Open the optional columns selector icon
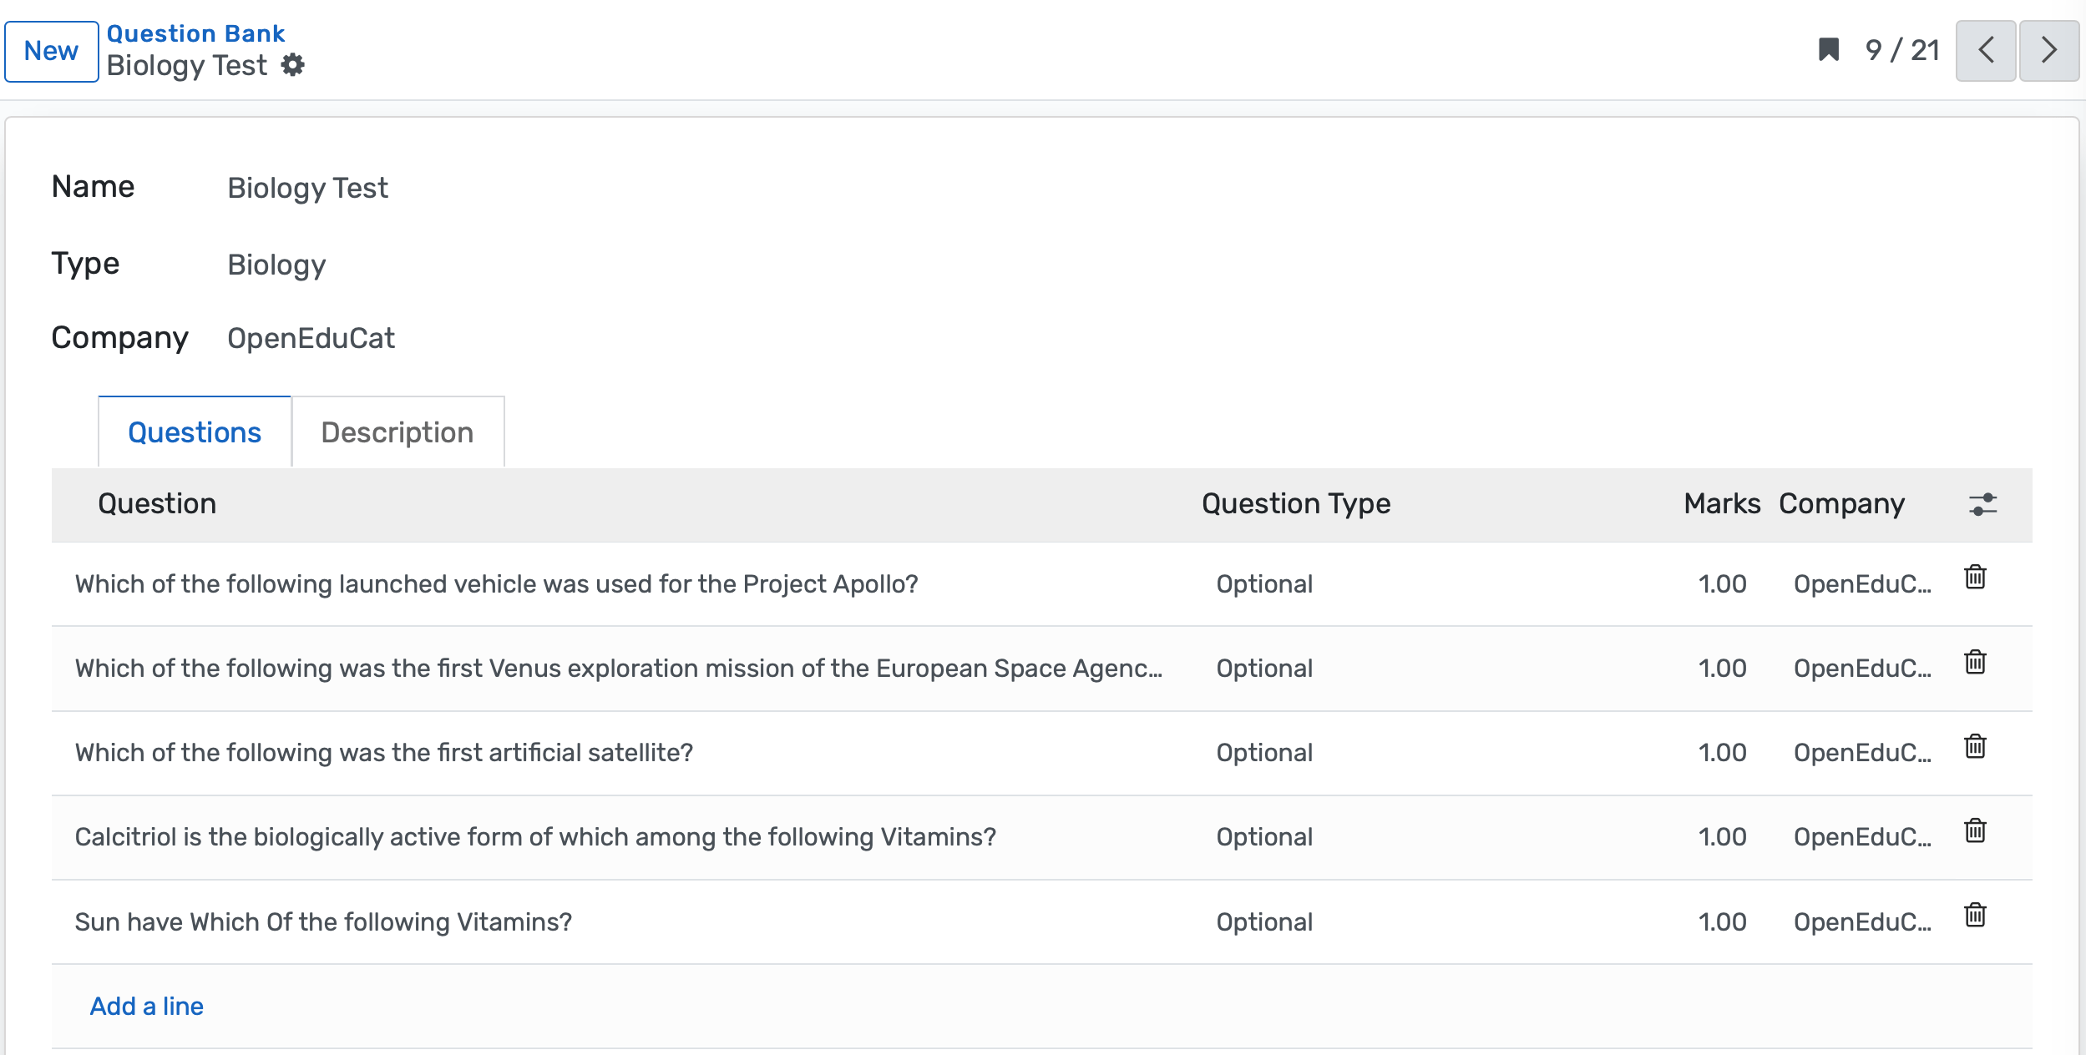 click(x=1982, y=504)
